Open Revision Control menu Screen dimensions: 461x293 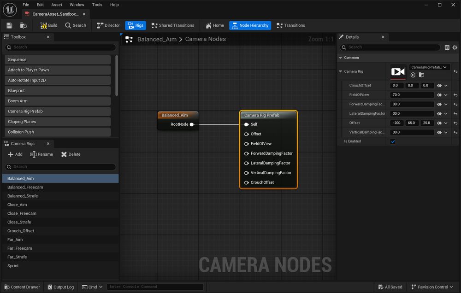tap(432, 287)
